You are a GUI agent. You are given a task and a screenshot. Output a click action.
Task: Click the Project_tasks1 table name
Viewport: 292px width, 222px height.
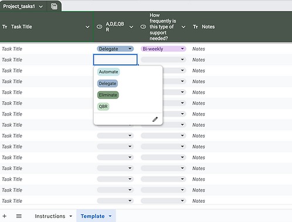19,6
